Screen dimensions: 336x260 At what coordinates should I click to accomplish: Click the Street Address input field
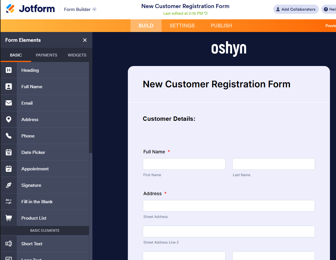pyautogui.click(x=229, y=206)
